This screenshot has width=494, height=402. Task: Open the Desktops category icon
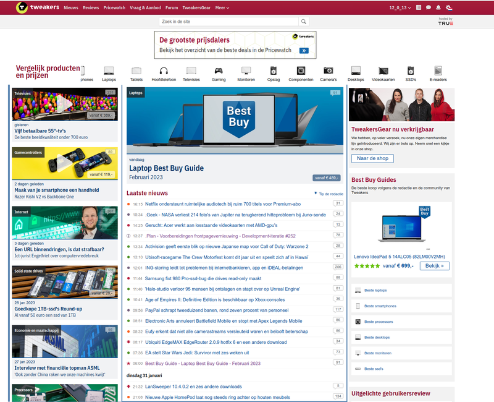pos(356,71)
